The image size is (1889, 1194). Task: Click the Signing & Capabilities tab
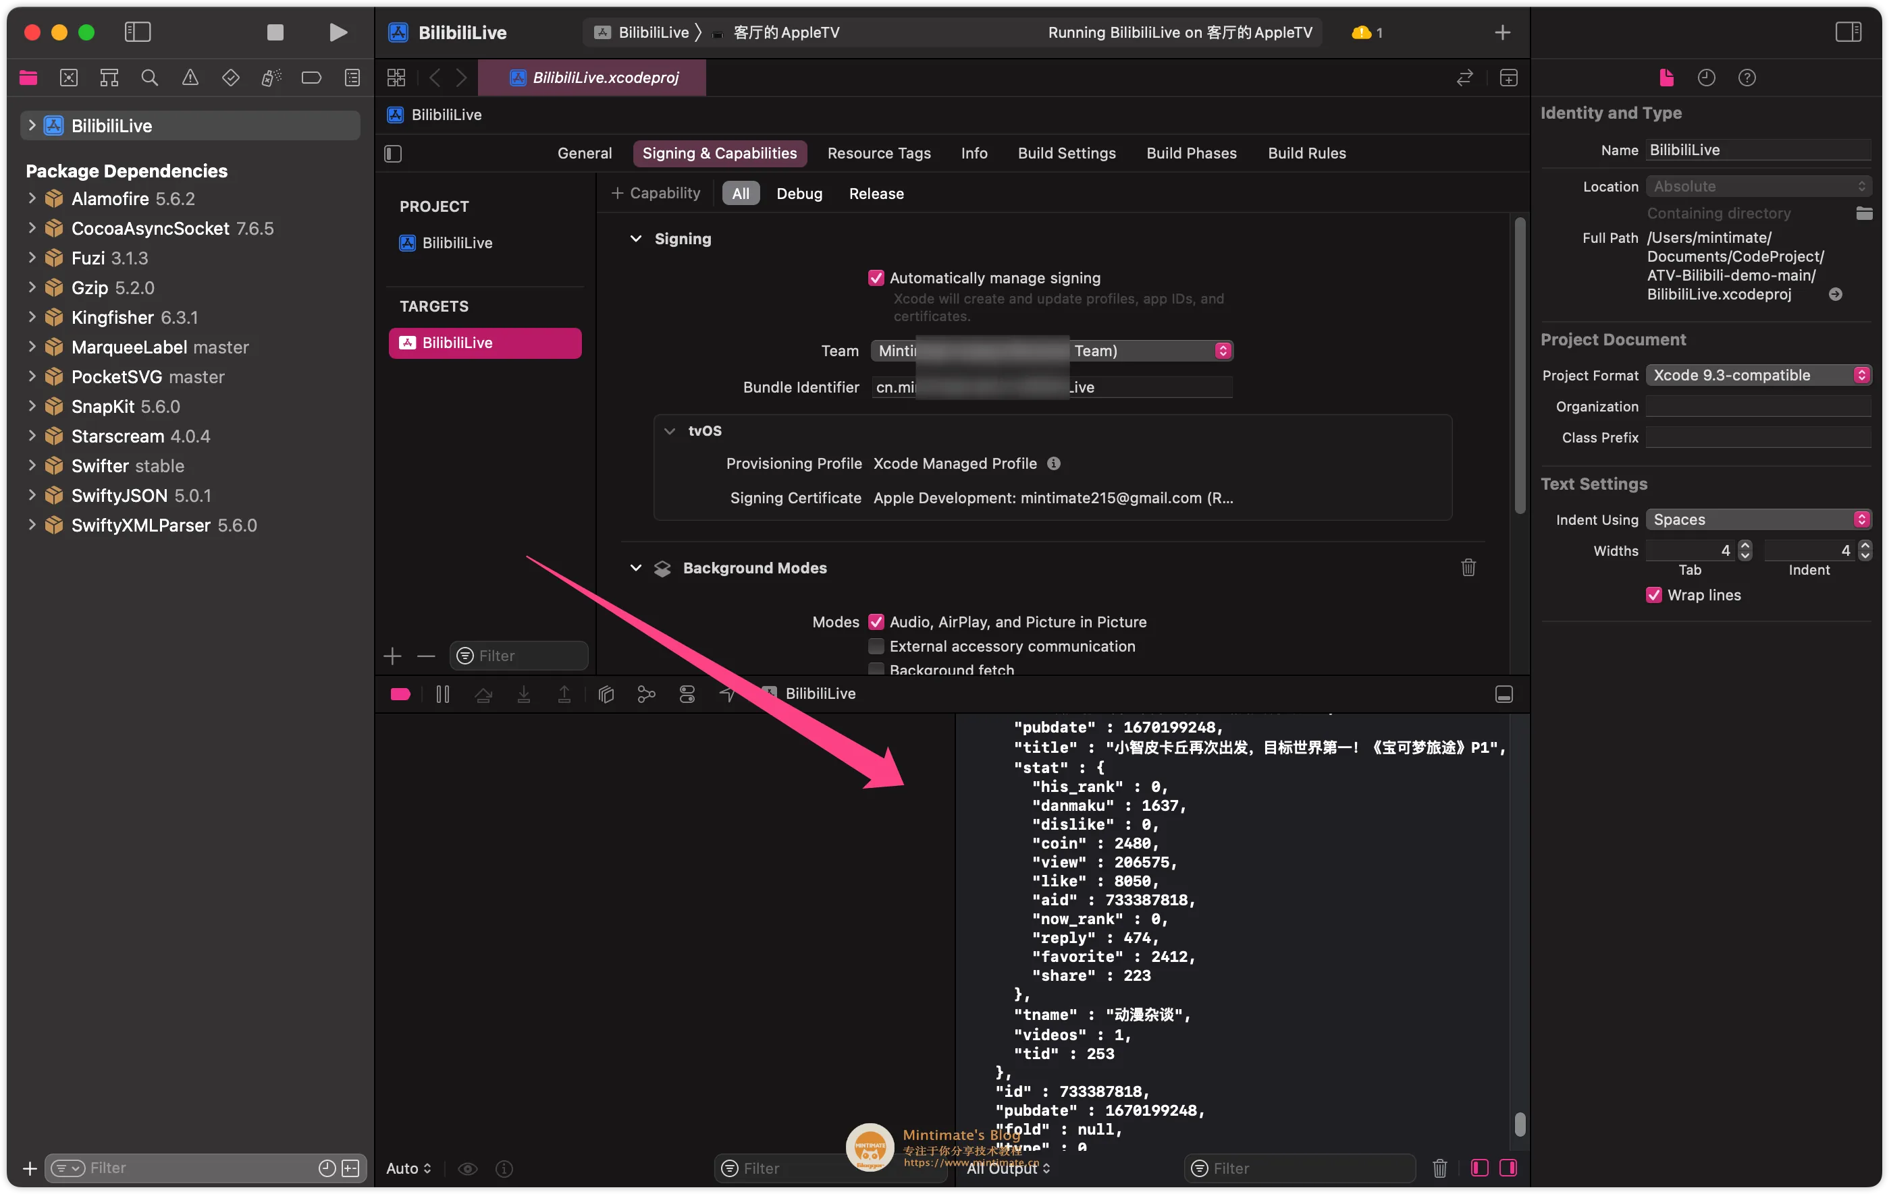tap(719, 152)
